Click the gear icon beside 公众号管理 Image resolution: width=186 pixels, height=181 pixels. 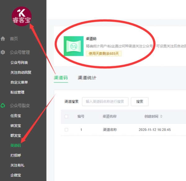coord(3,52)
